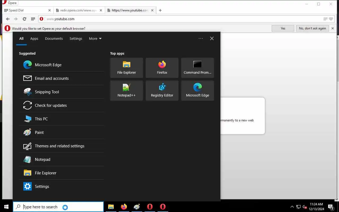Go back in Opera
This screenshot has width=339, height=212.
8,19
